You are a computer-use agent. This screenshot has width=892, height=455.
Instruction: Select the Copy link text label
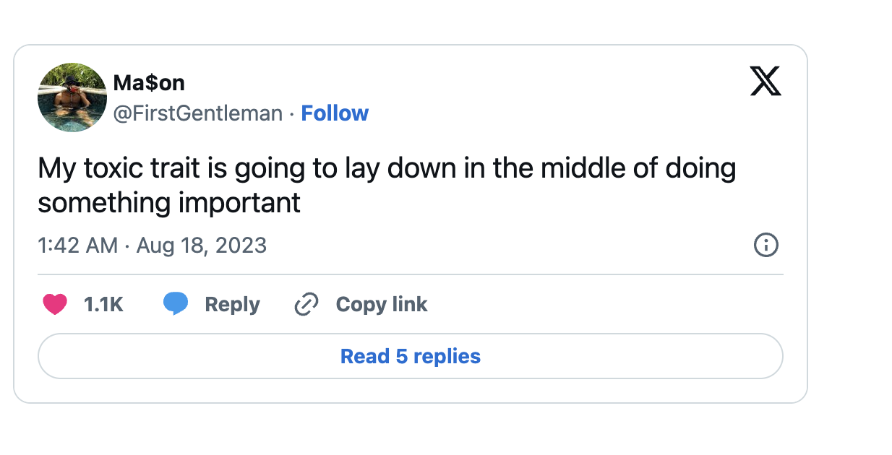(382, 304)
